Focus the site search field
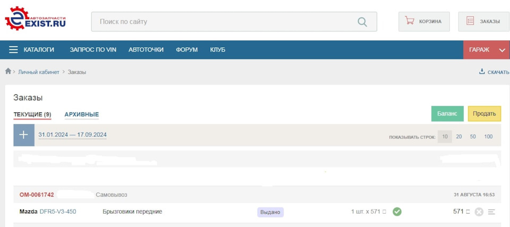This screenshot has height=227, width=510. 234,22
